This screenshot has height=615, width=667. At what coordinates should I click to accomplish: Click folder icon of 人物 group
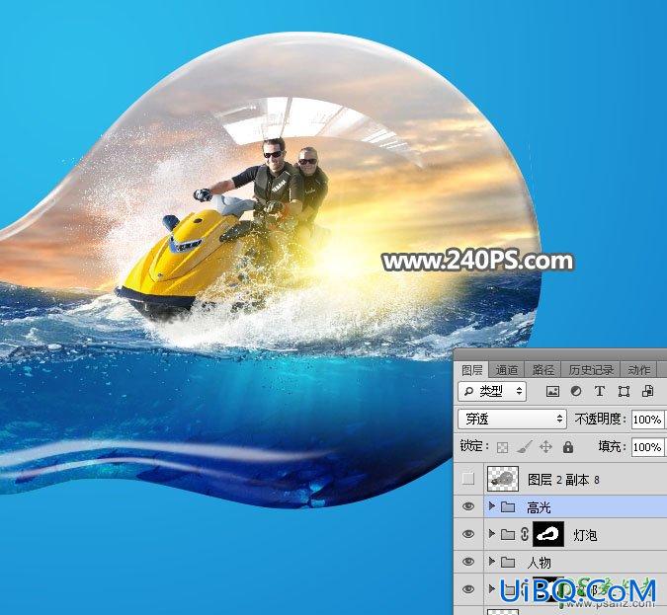pos(508,563)
